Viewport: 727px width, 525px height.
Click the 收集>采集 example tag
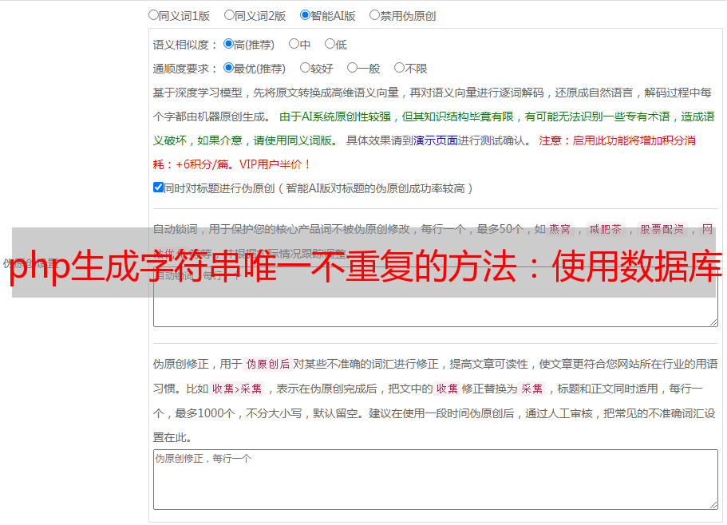pyautogui.click(x=237, y=389)
